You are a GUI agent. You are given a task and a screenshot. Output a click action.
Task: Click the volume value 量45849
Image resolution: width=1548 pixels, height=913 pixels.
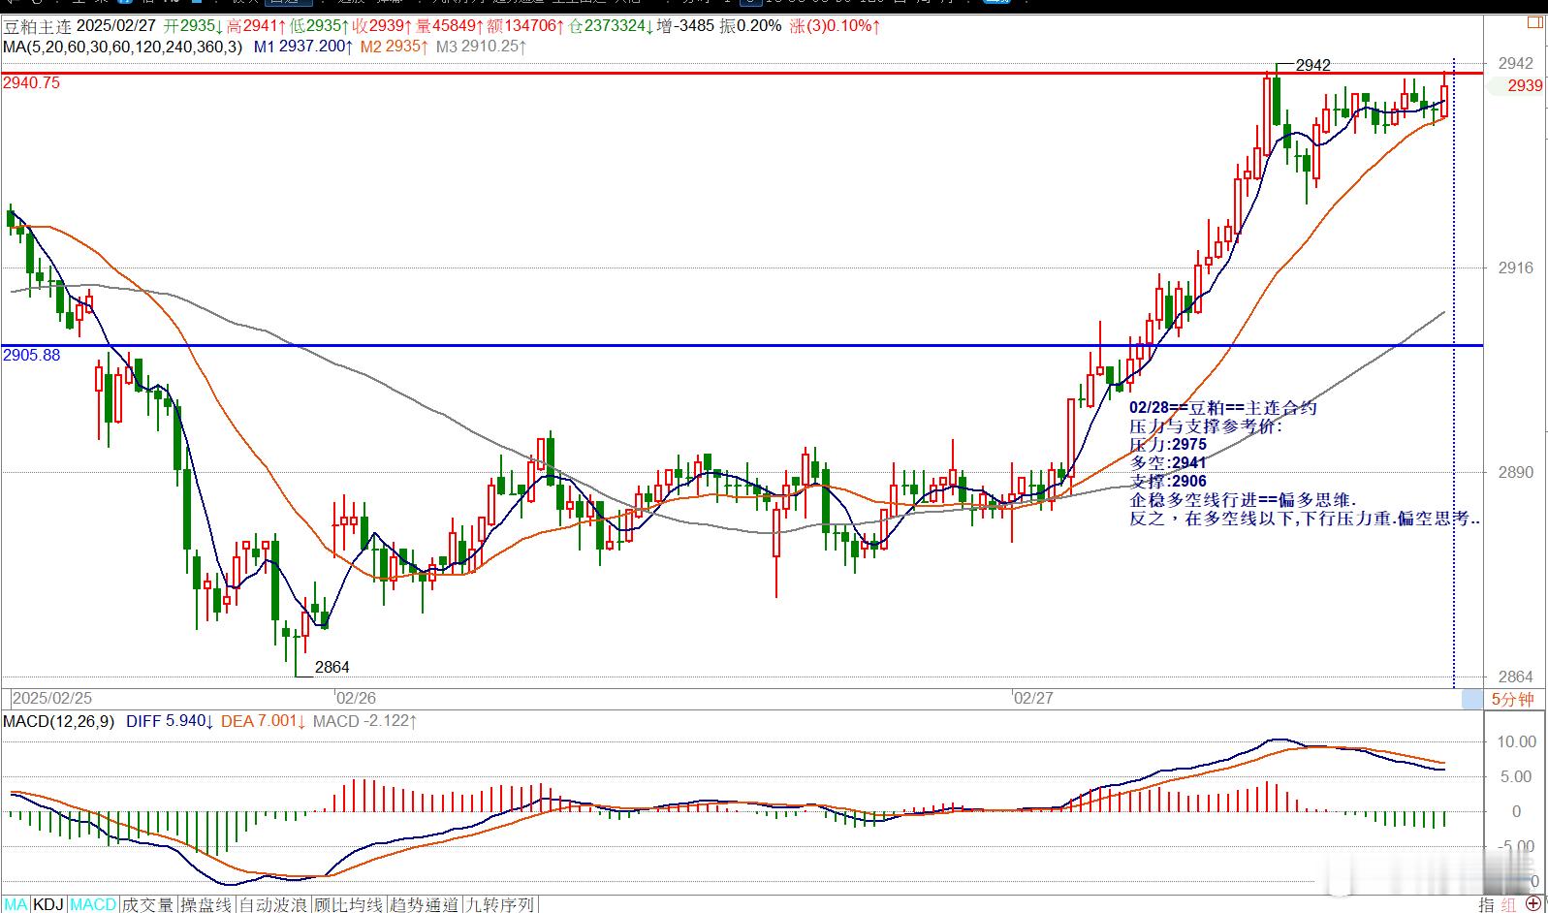pos(451,26)
